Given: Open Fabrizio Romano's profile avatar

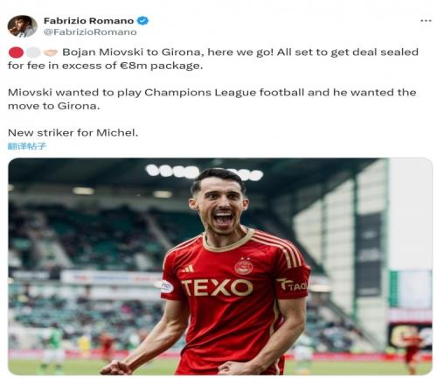Looking at the screenshot, I should pyautogui.click(x=23, y=26).
